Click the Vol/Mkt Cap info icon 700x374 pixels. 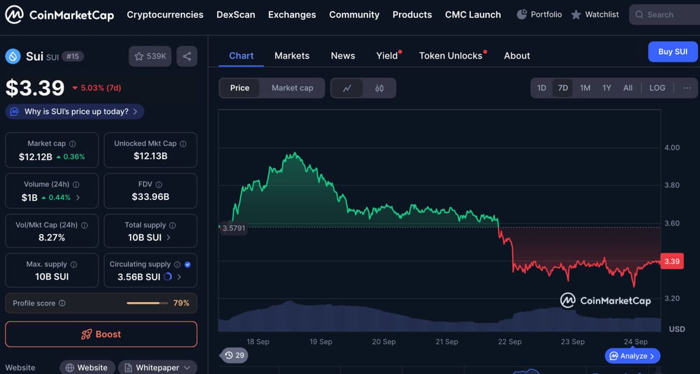[84, 225]
